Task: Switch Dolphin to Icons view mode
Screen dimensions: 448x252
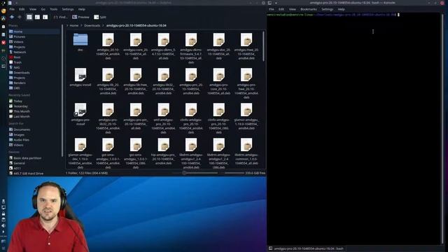Action: [x=29, y=17]
